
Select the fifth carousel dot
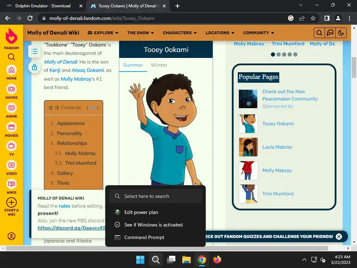click(x=295, y=54)
